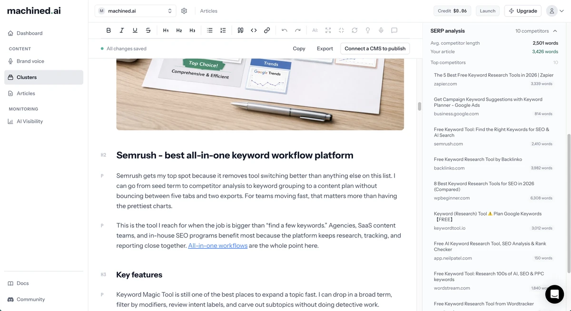Insert blockquote
Screen dimensions: 571x311
tap(240, 30)
